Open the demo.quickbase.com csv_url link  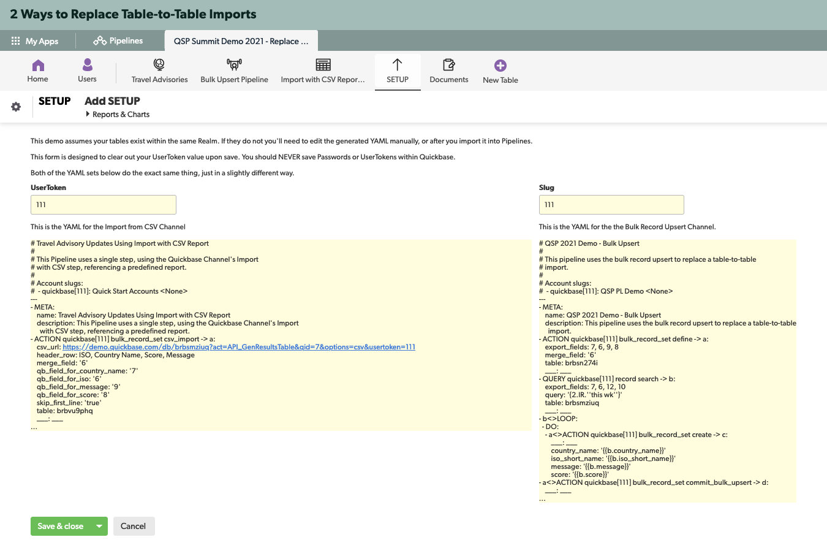pos(239,347)
